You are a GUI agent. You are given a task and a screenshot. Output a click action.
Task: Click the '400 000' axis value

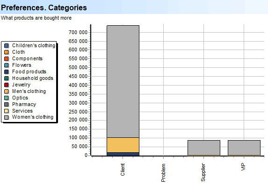coord(78,85)
